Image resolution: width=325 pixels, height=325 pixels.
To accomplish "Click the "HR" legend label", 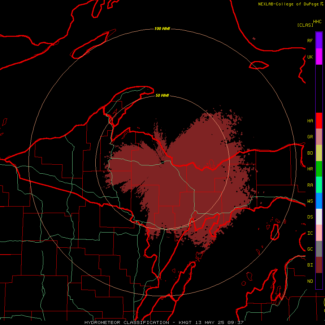I will click(x=310, y=169).
